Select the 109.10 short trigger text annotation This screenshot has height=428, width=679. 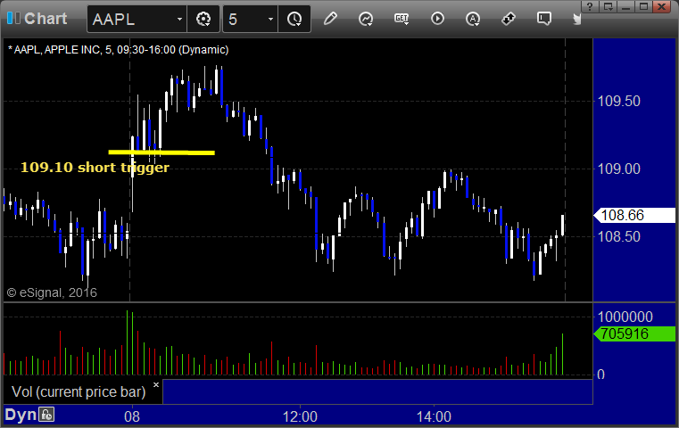95,168
